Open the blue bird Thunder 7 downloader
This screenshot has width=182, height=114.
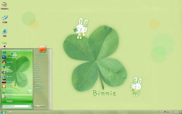tap(17, 67)
